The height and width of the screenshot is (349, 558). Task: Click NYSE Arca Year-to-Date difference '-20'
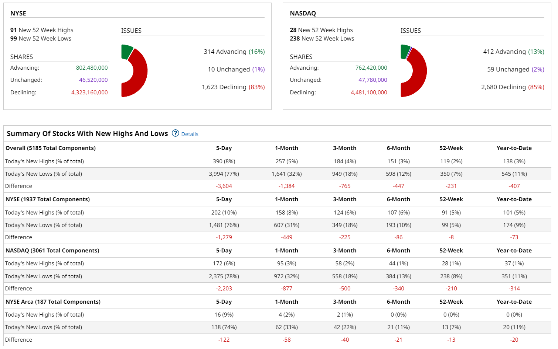[x=514, y=340]
